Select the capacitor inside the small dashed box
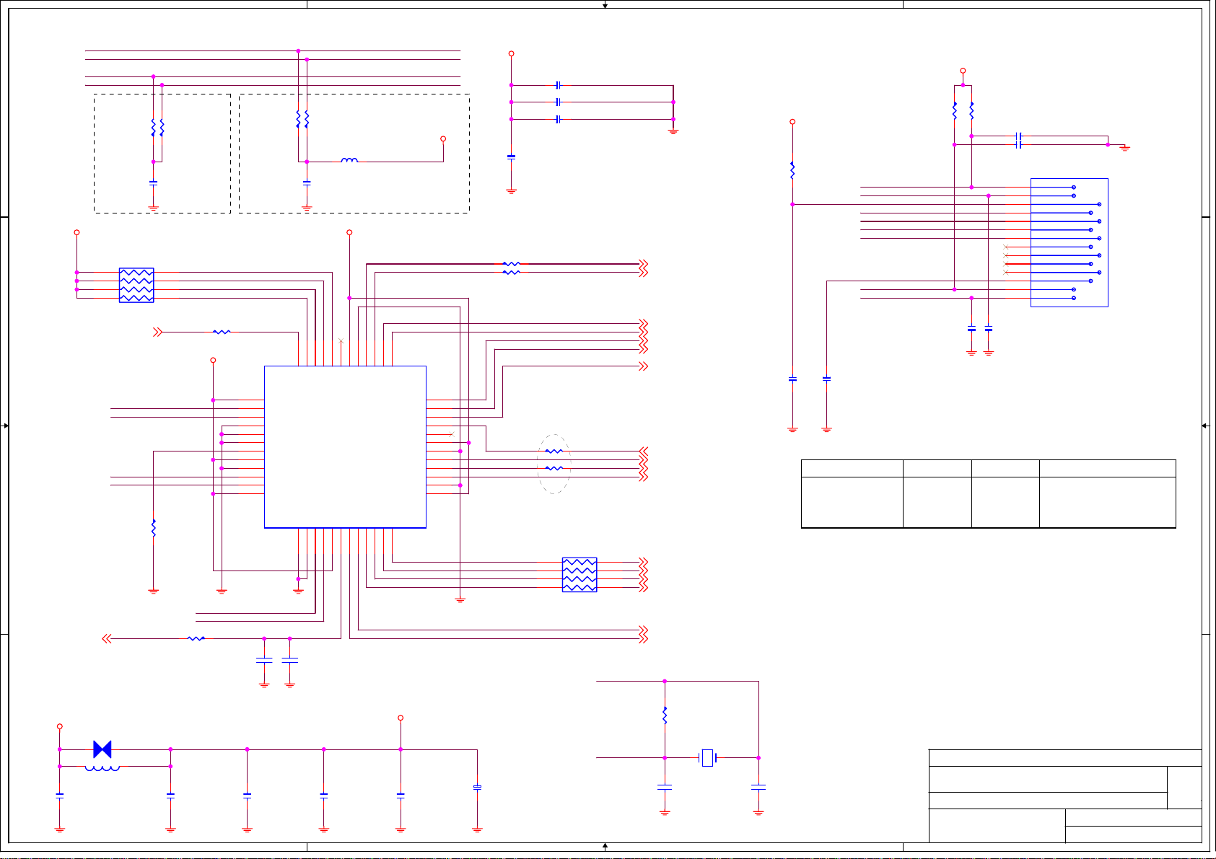 point(153,183)
